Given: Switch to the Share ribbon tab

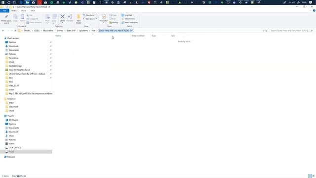Looking at the screenshot, I should [24, 11].
